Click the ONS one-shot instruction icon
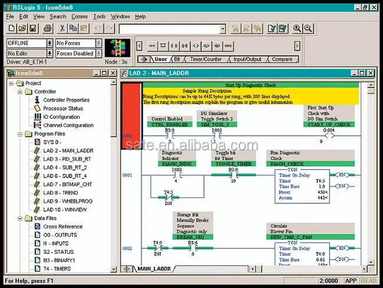Image resolution: width=383 pixels, height=288 pixels. point(228,46)
